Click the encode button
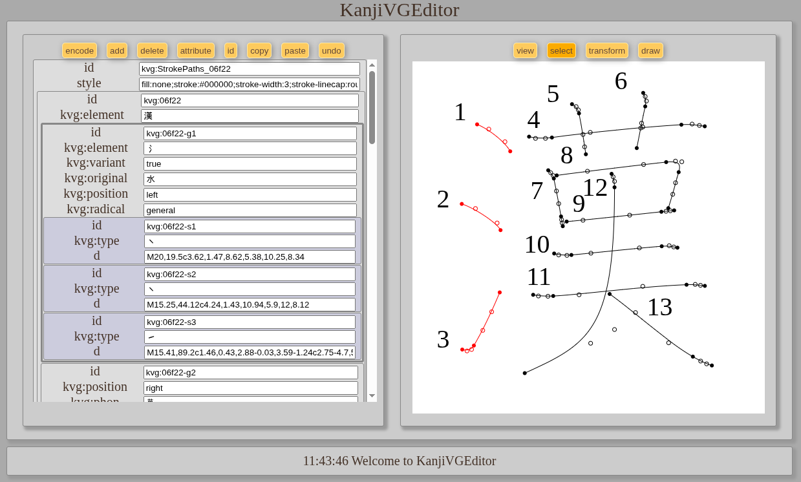801x482 pixels. (80, 50)
